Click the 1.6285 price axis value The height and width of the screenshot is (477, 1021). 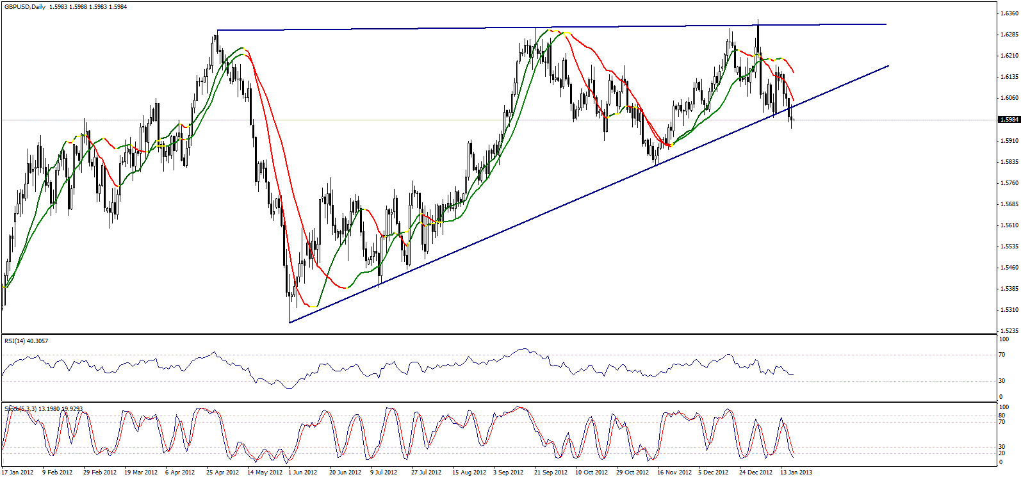[x=1009, y=35]
